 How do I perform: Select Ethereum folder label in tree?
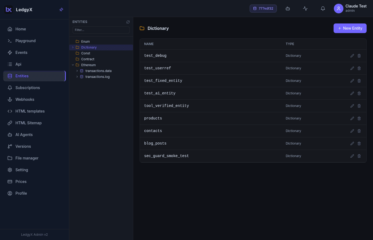(x=88, y=65)
